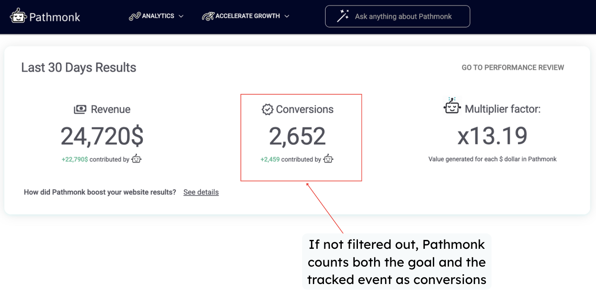This screenshot has height=301, width=596.
Task: Click the How did Pathmonk boost question text
Action: pos(100,192)
